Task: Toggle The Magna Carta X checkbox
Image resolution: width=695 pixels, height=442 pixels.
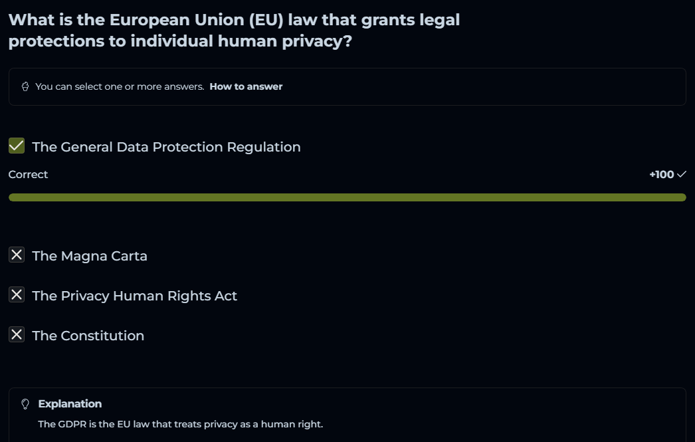Action: [17, 255]
